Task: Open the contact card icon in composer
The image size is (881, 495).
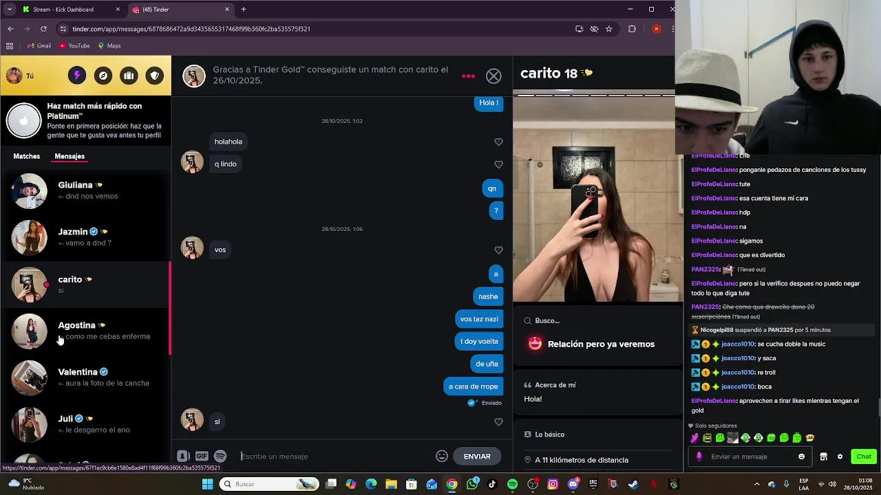Action: [x=183, y=456]
